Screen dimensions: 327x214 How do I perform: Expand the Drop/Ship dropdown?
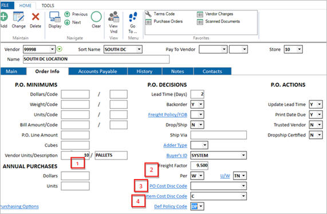pyautogui.click(x=200, y=124)
